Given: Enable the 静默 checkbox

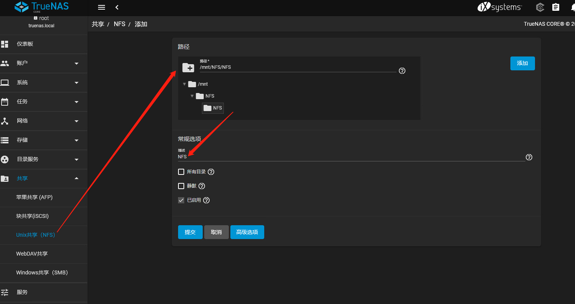Looking at the screenshot, I should (181, 186).
